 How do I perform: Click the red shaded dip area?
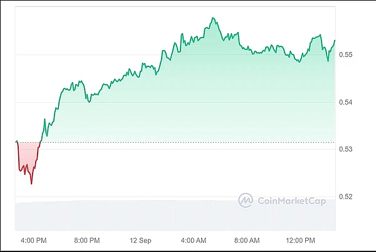[x=28, y=155]
